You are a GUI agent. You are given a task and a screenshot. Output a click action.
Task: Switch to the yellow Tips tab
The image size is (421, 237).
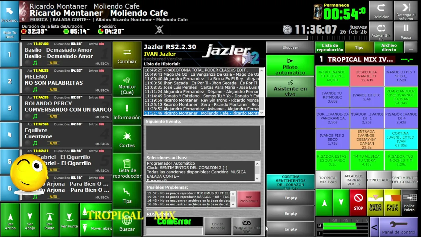(x=359, y=47)
